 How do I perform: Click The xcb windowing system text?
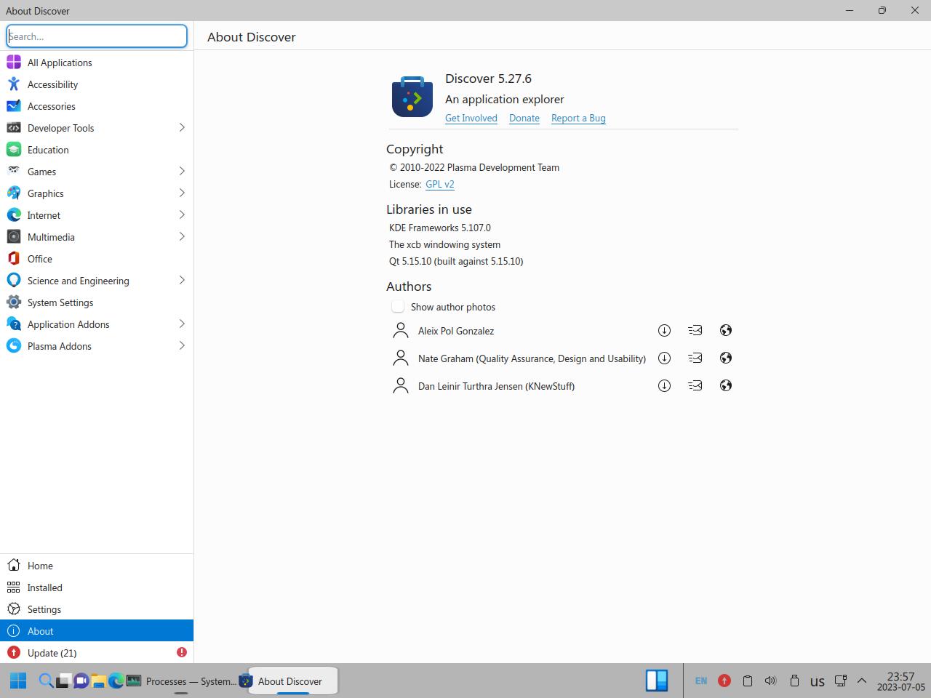(x=444, y=244)
